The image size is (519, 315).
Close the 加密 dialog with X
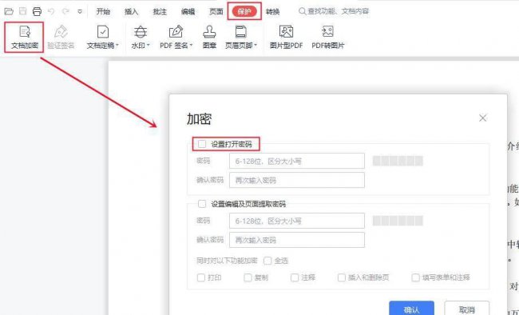pyautogui.click(x=482, y=118)
